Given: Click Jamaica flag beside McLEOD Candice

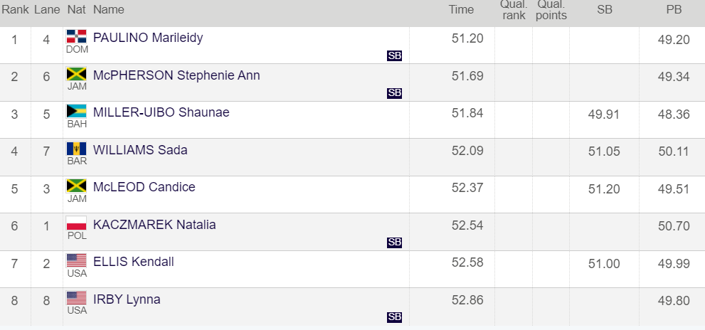Looking at the screenshot, I should [76, 186].
